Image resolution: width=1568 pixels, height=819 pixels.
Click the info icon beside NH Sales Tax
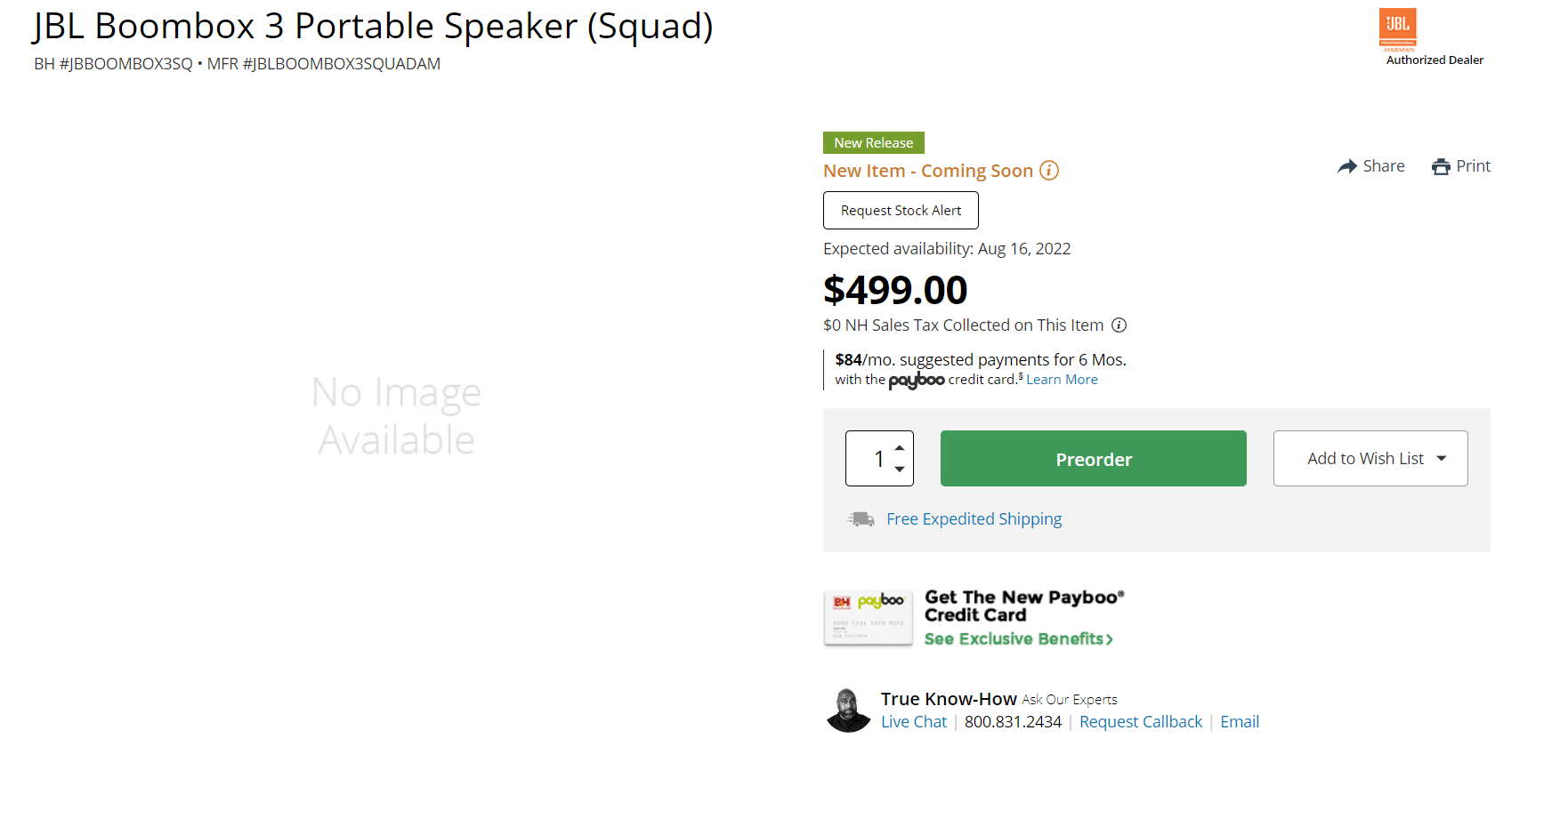pyautogui.click(x=1119, y=325)
